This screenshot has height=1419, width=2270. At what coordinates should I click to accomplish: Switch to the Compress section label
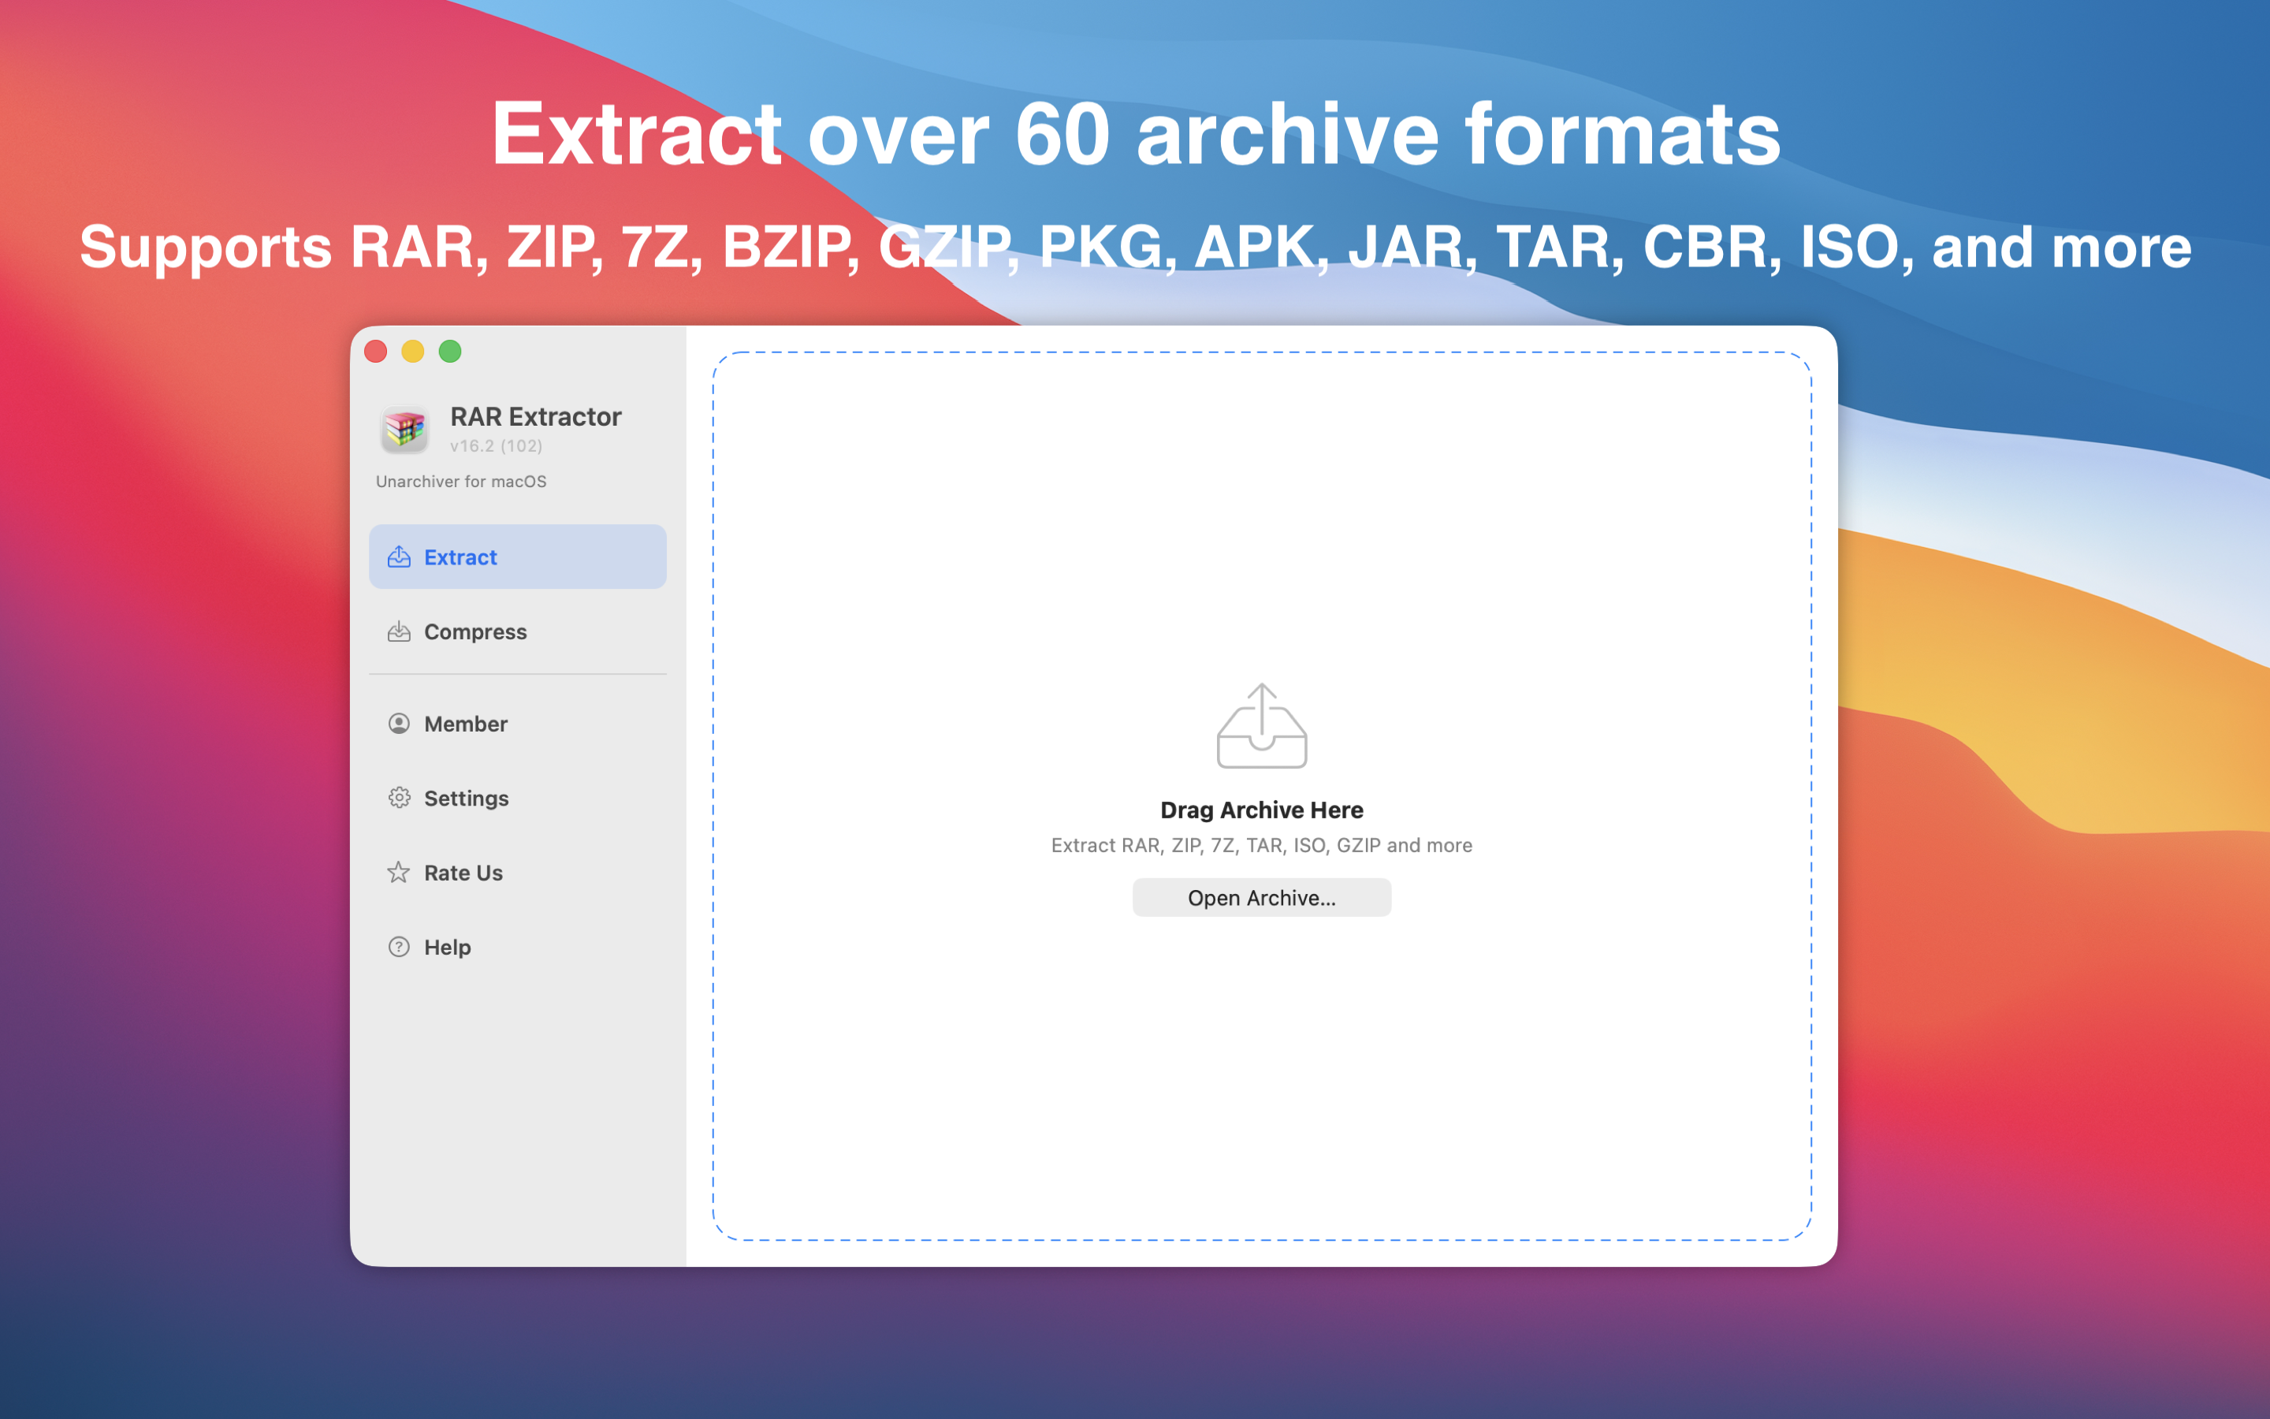point(475,631)
